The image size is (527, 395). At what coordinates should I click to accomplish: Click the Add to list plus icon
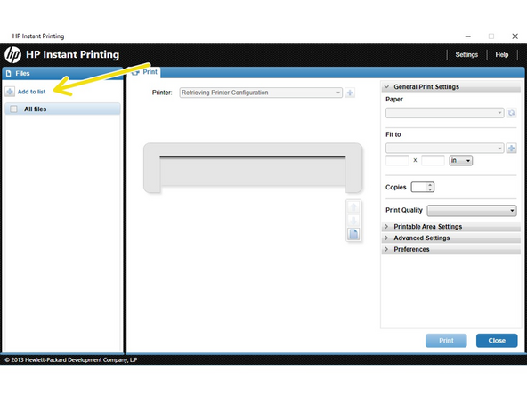tap(10, 92)
